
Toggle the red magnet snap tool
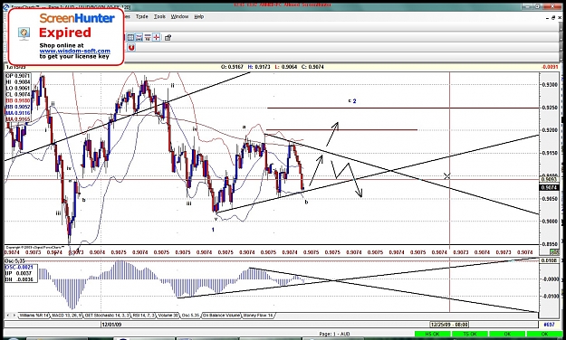(131, 47)
